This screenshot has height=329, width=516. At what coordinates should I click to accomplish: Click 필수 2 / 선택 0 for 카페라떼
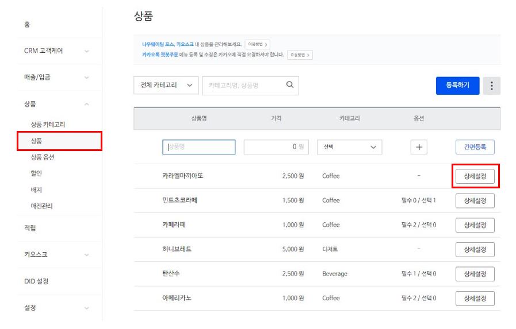[419, 225]
